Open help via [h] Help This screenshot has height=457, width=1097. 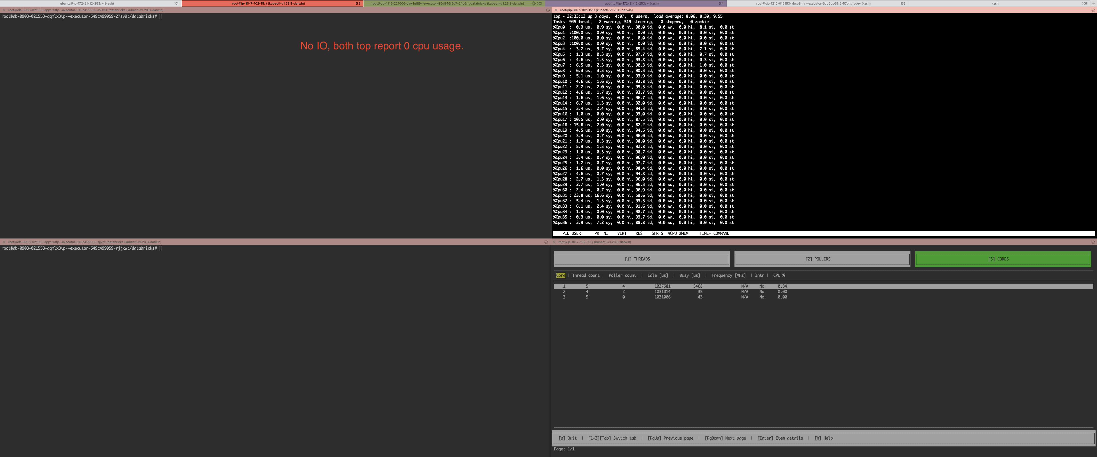click(x=823, y=438)
